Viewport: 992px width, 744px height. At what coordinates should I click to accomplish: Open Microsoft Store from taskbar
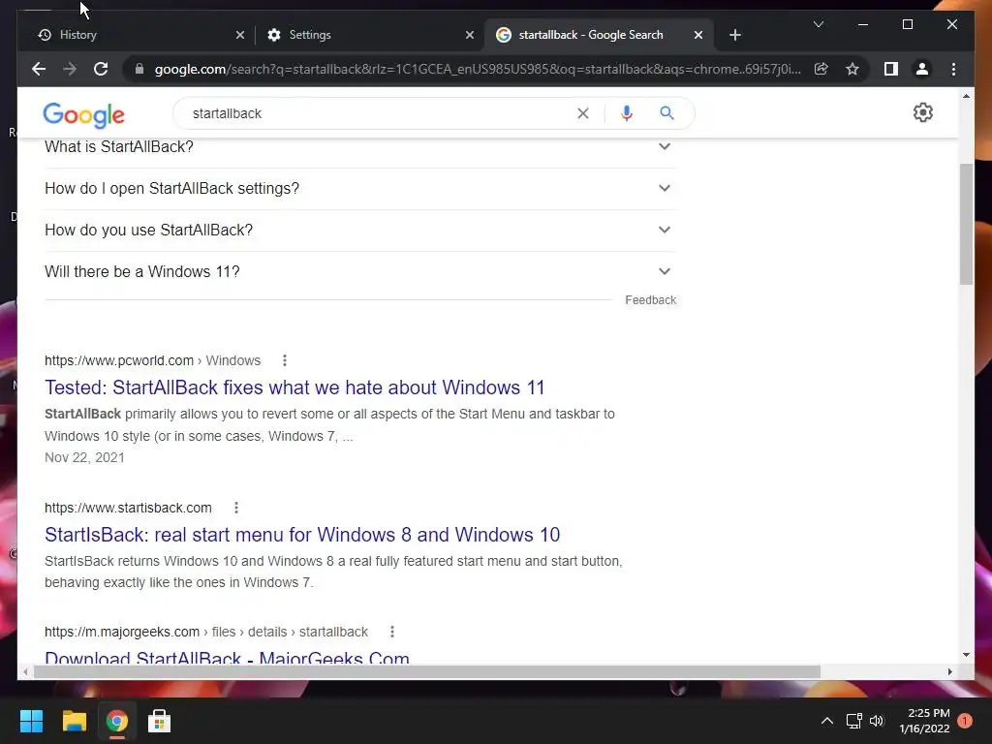(159, 721)
